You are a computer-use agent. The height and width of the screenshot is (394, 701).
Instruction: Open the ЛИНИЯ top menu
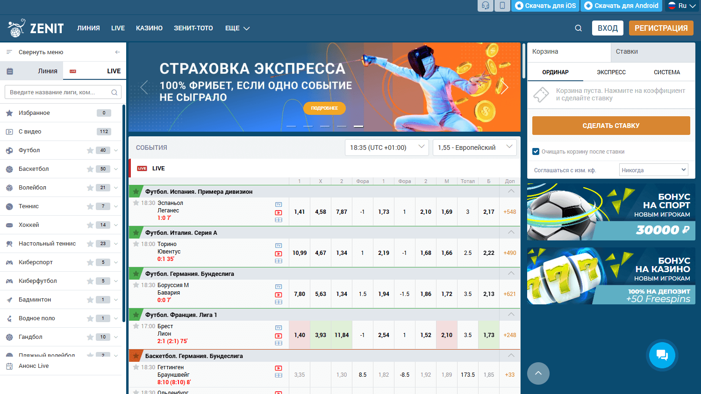pyautogui.click(x=88, y=28)
